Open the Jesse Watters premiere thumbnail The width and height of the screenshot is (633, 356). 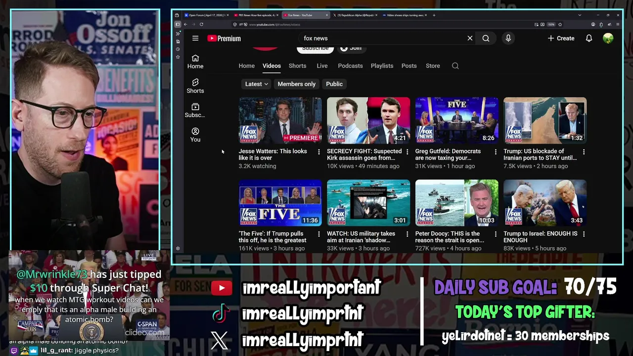tap(280, 120)
